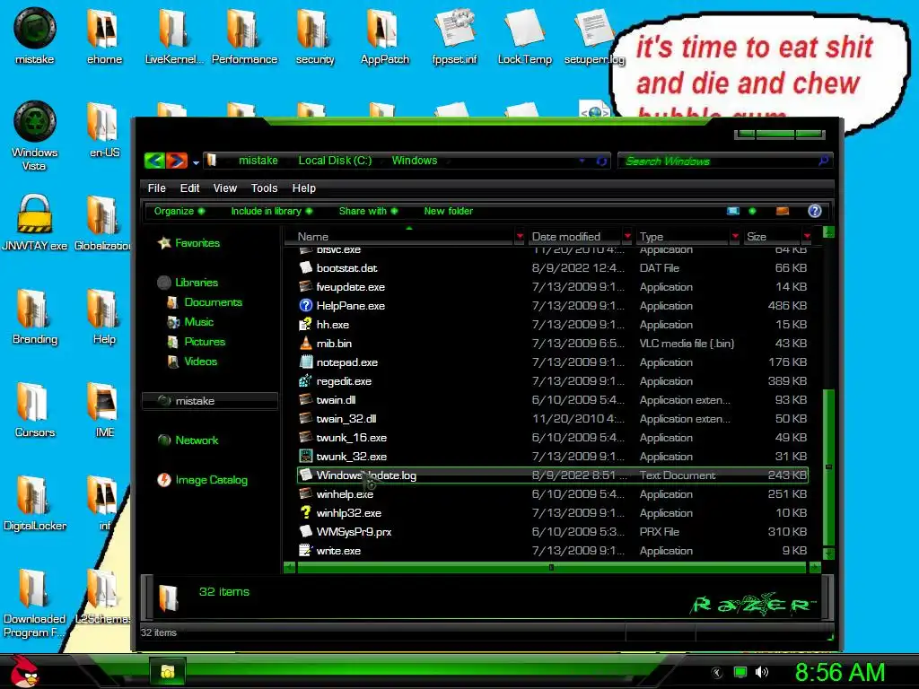Open the Name column filter arrow

(520, 236)
